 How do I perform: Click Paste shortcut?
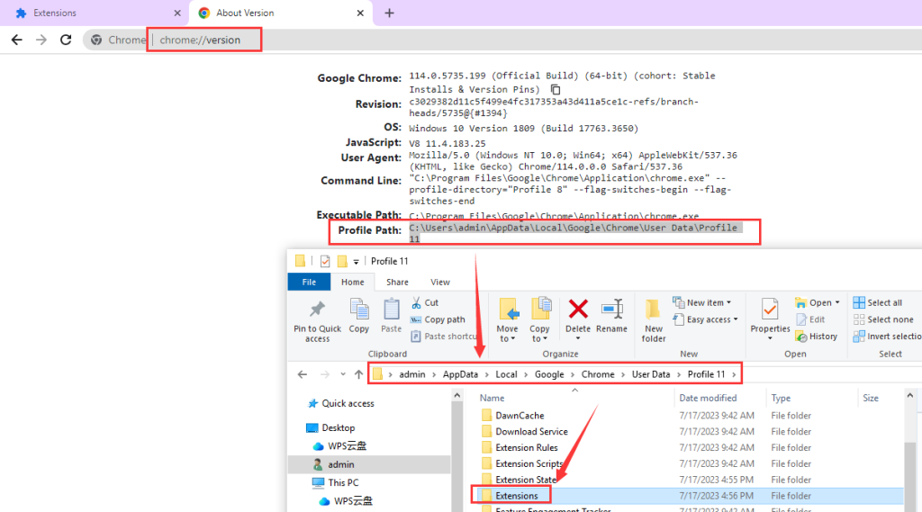[x=444, y=337]
